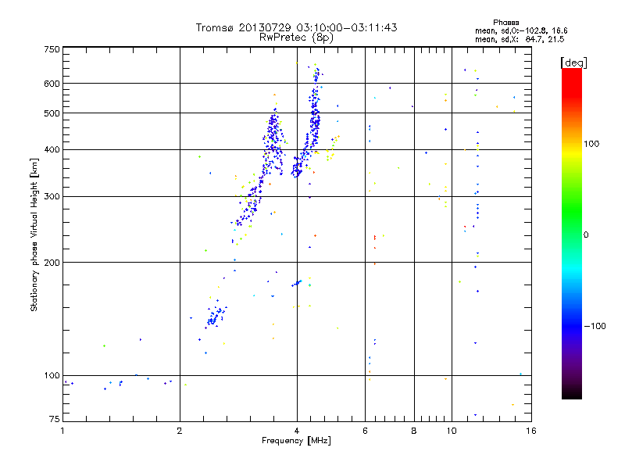Image resolution: width=625 pixels, height=469 pixels.
Task: Click the x-axis '1' tick label
Action: (62, 431)
